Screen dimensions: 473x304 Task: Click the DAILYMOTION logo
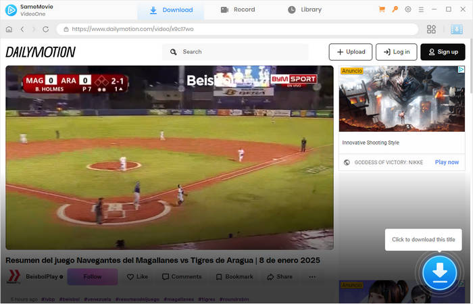point(41,52)
